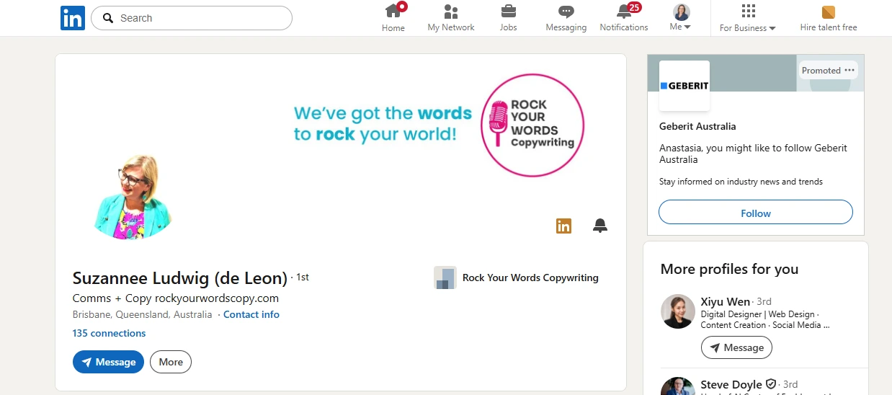The image size is (892, 395).
Task: Follow Geberit Australia
Action: point(756,213)
